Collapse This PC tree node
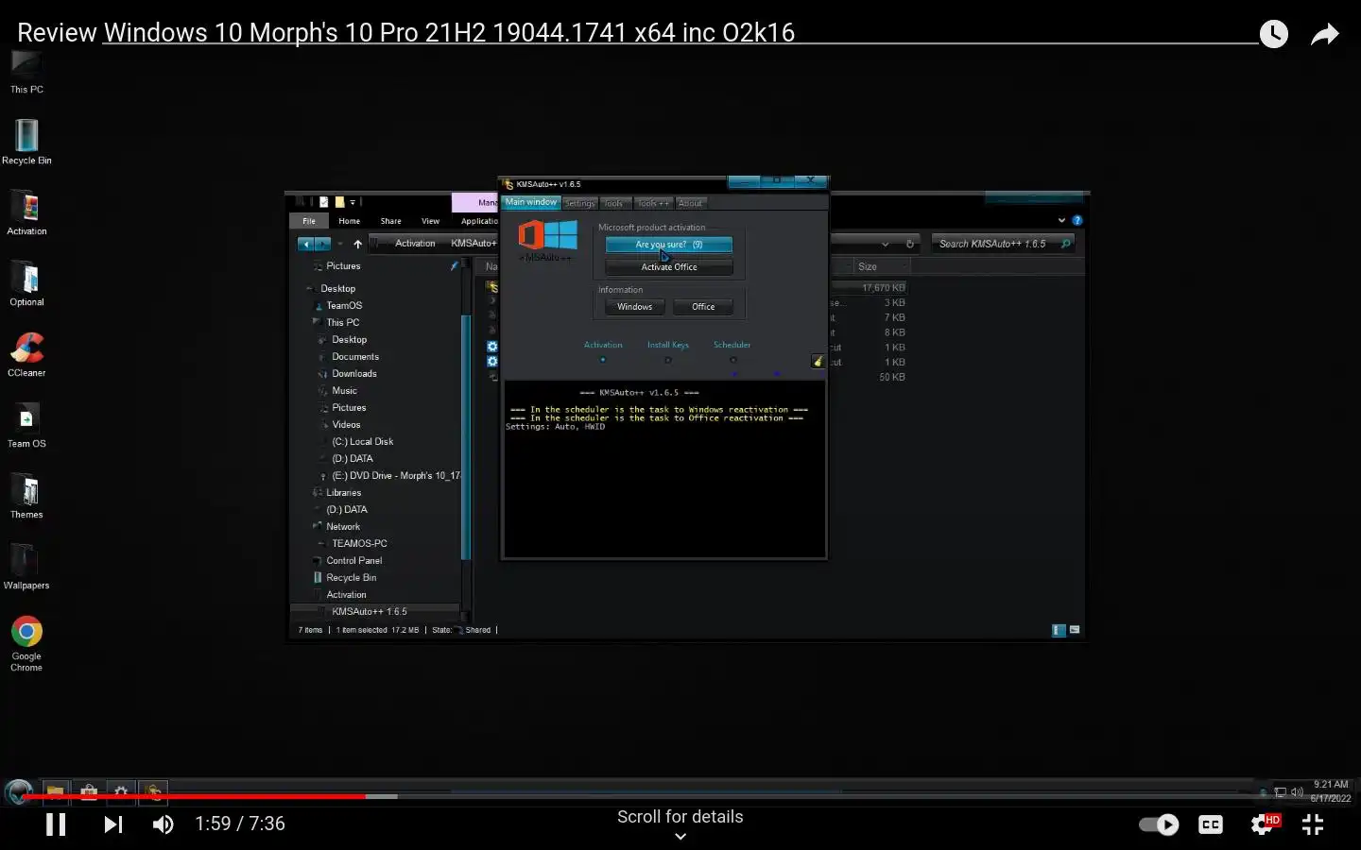The image size is (1361, 850). [316, 322]
